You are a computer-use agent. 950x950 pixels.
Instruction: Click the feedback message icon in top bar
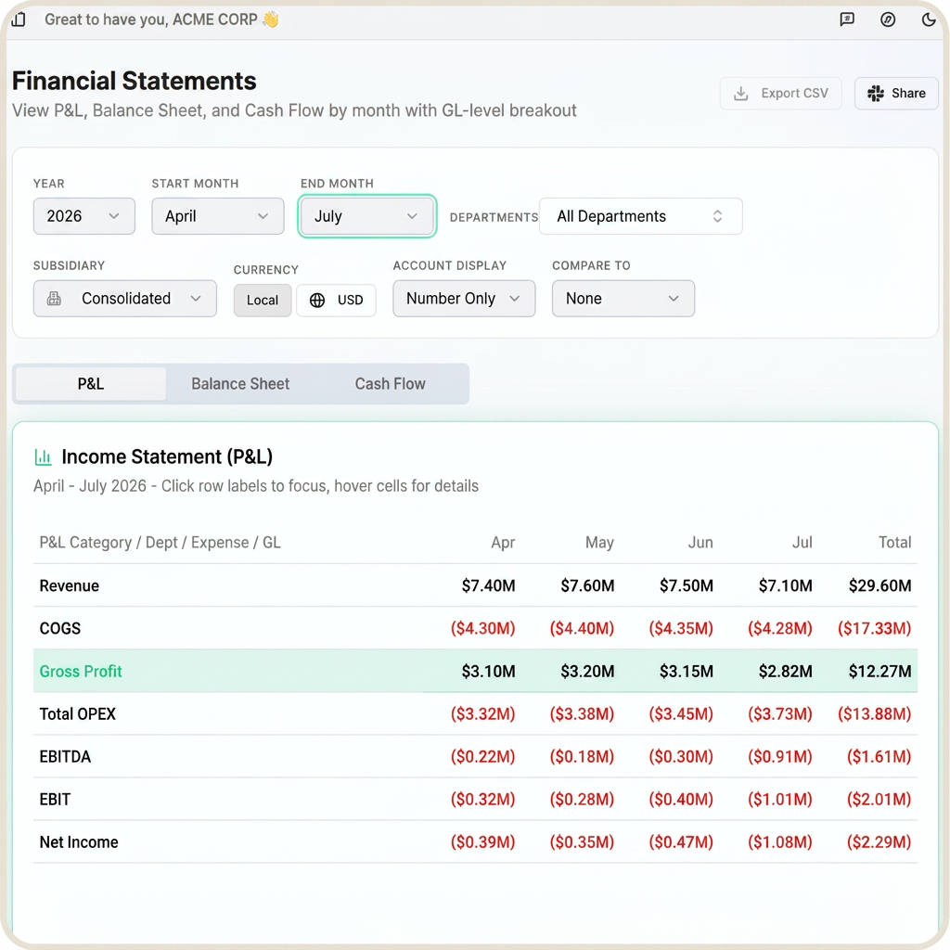(x=847, y=19)
